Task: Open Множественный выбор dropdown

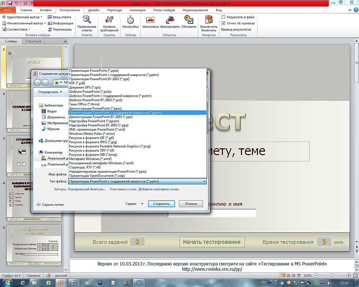Action: coord(24,23)
